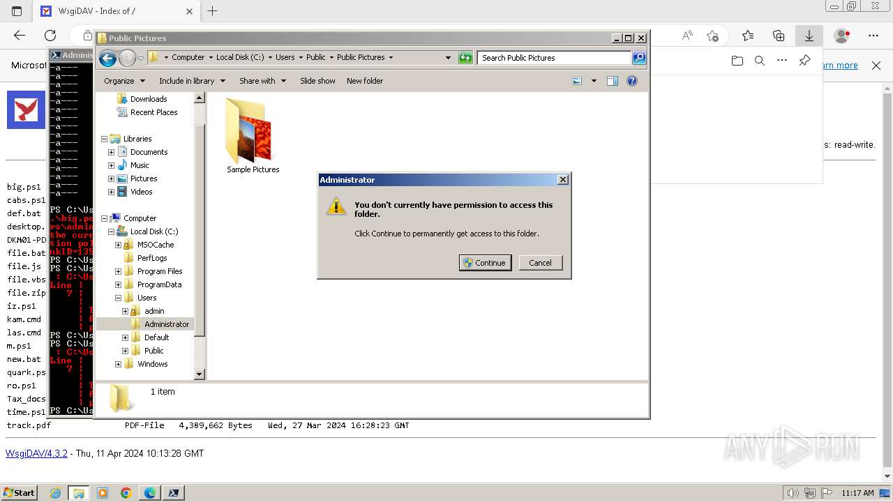Select the Administrator folder in tree
Screen dimensions: 893x502
167,324
